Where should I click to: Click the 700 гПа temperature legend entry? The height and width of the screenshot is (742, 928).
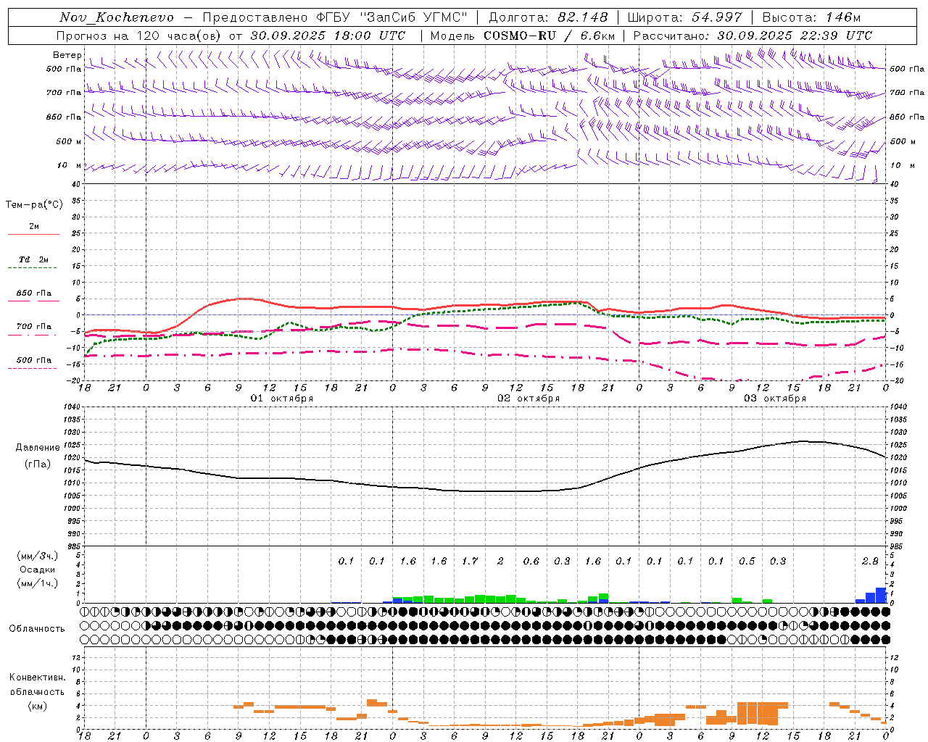[x=34, y=327]
